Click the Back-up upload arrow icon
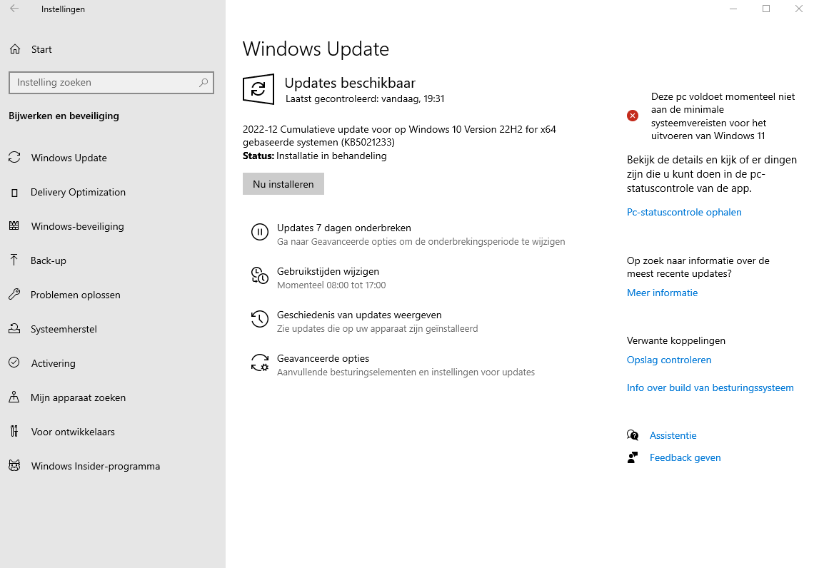This screenshot has height=568, width=814. tap(14, 260)
